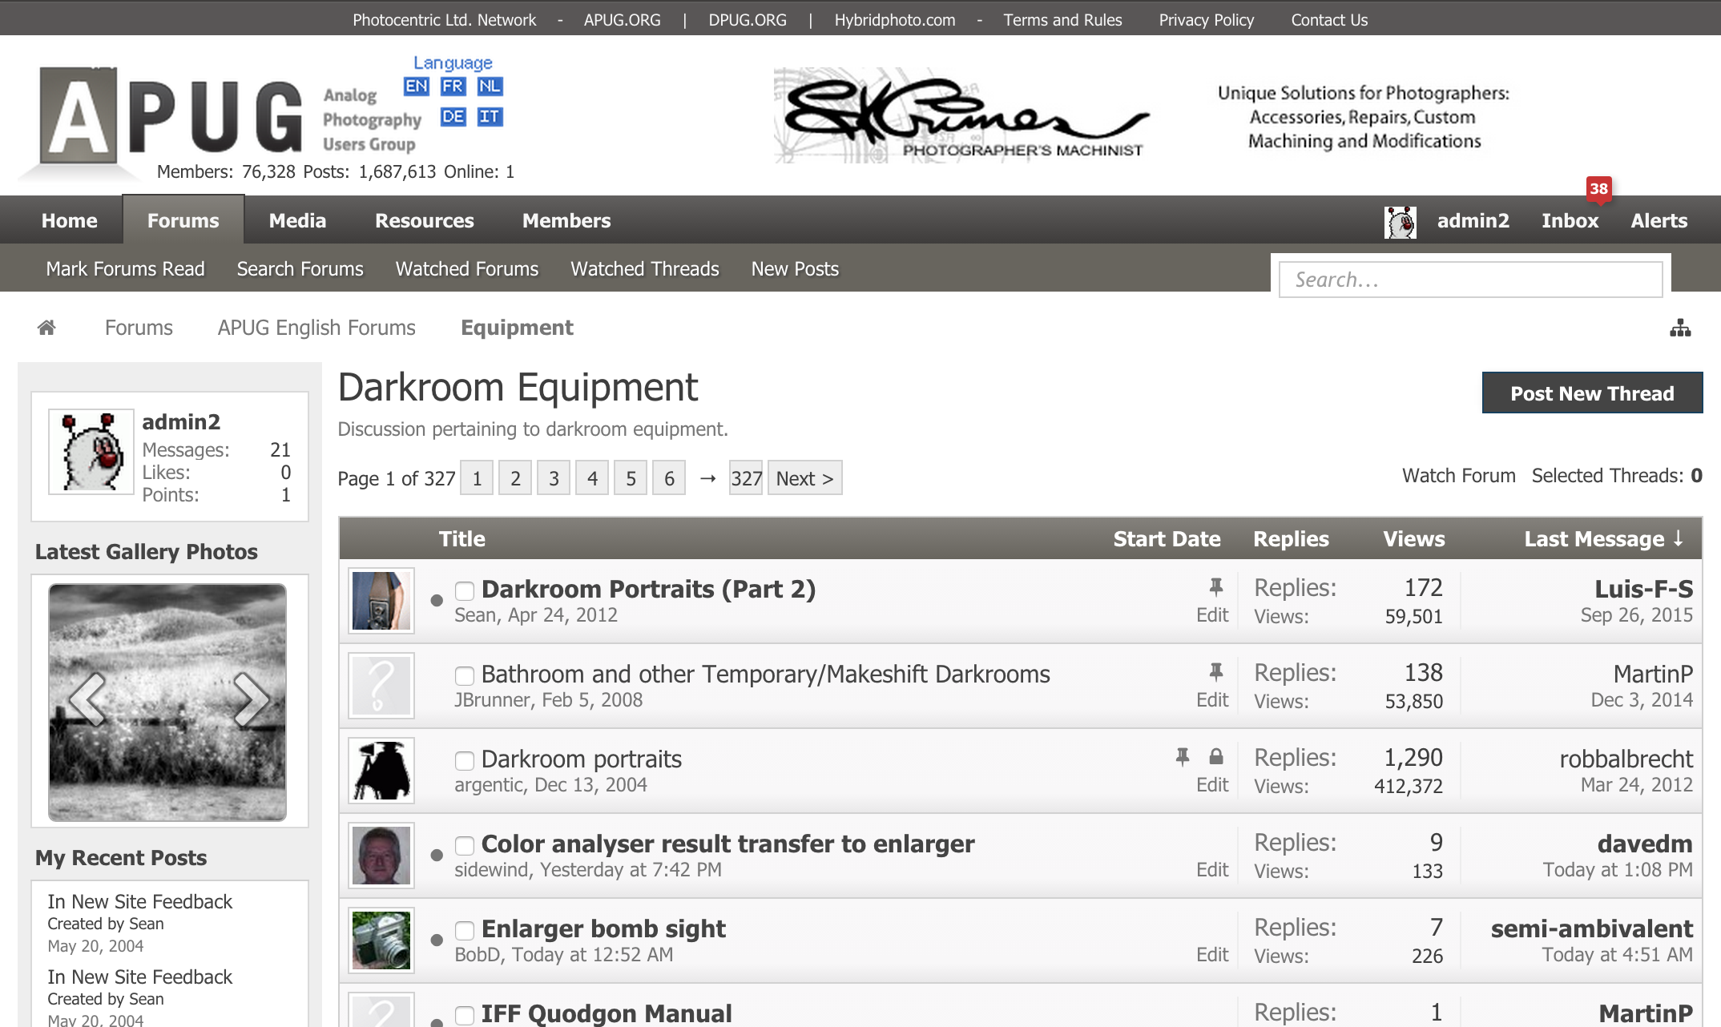Click the home breadcrumb icon
This screenshot has height=1027, width=1721.
46,328
